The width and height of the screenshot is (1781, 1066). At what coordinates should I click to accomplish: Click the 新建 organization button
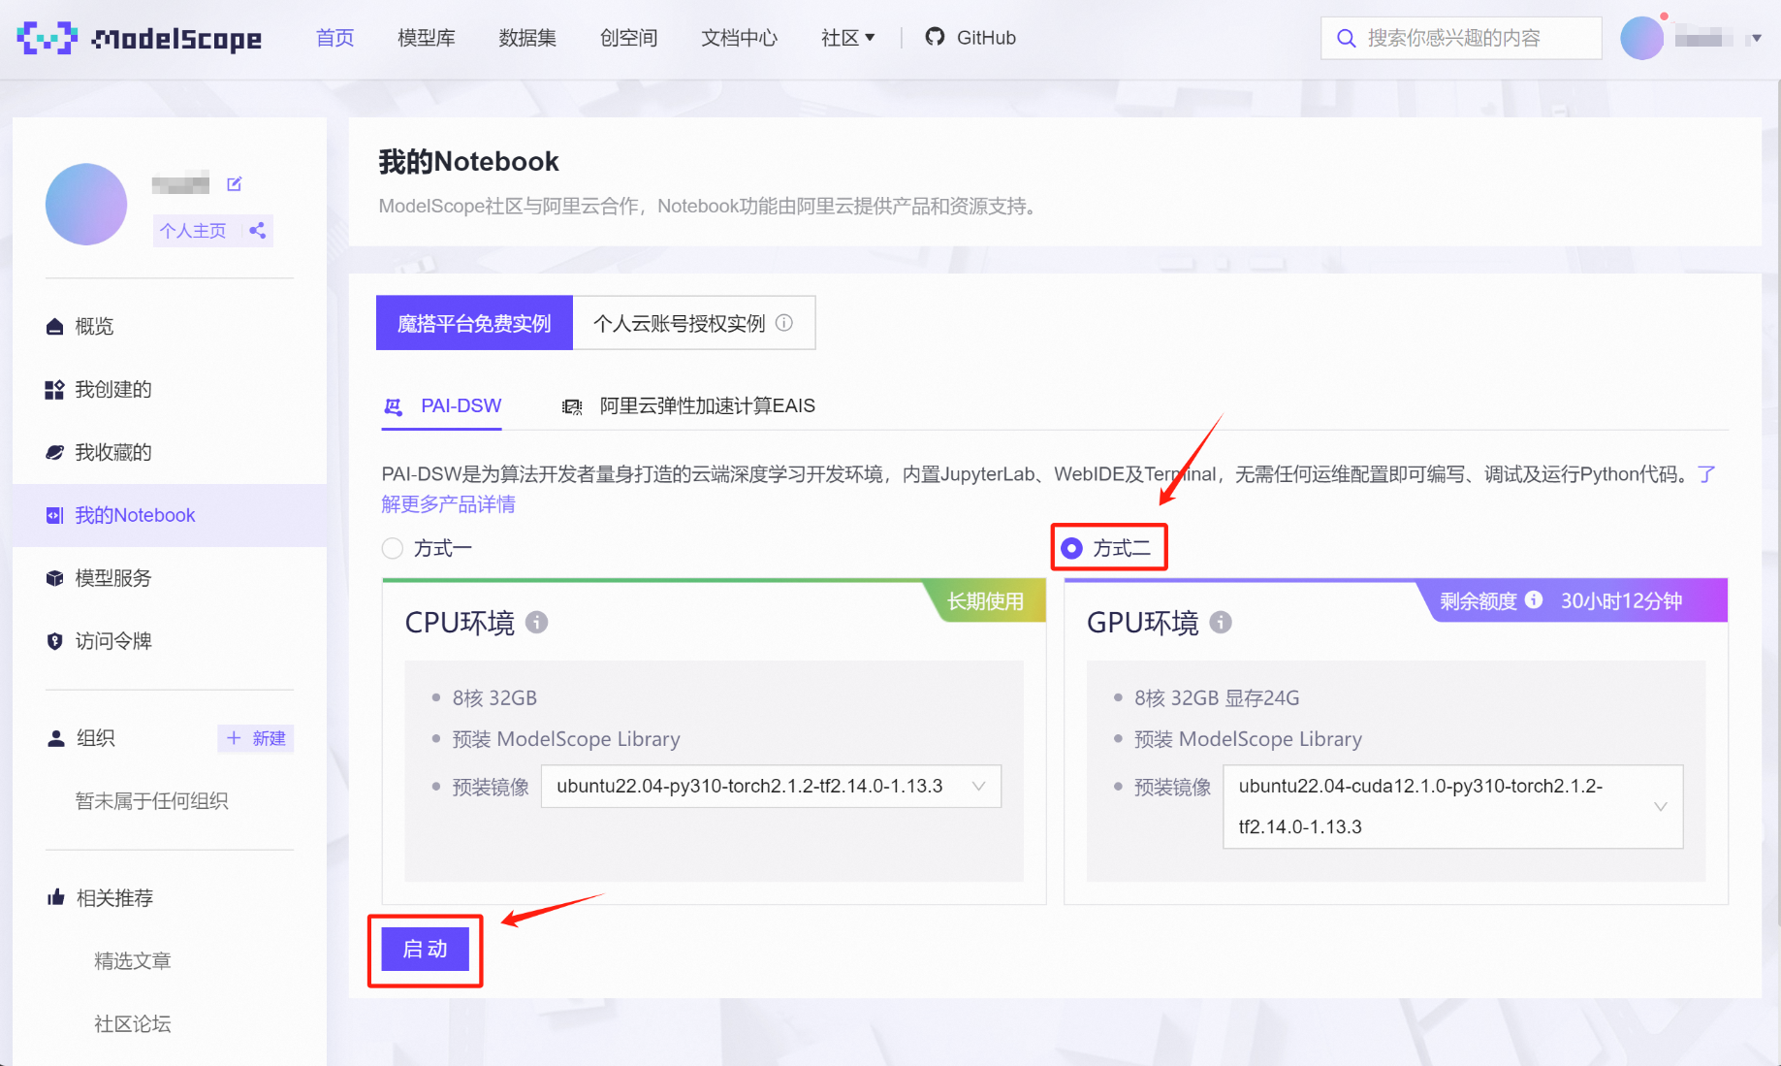tap(256, 738)
